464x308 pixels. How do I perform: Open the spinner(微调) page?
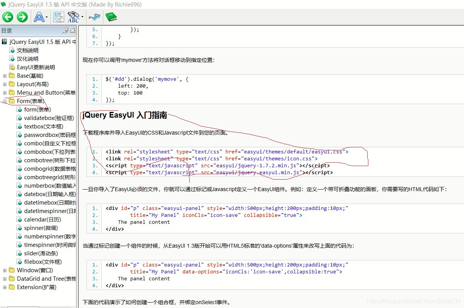pyautogui.click(x=41, y=228)
